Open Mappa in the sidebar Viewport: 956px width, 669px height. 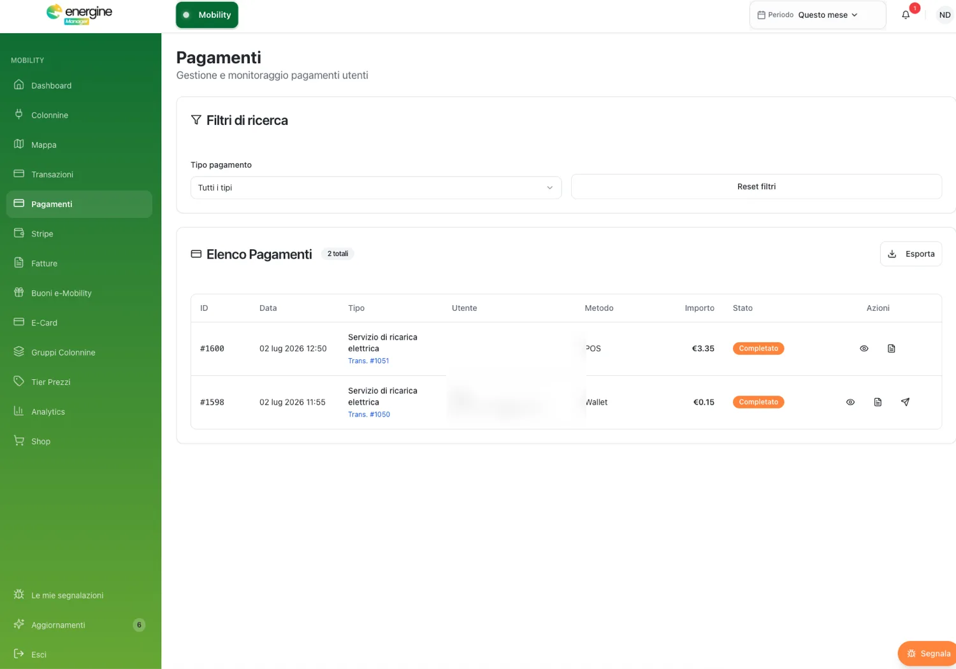[x=79, y=145]
